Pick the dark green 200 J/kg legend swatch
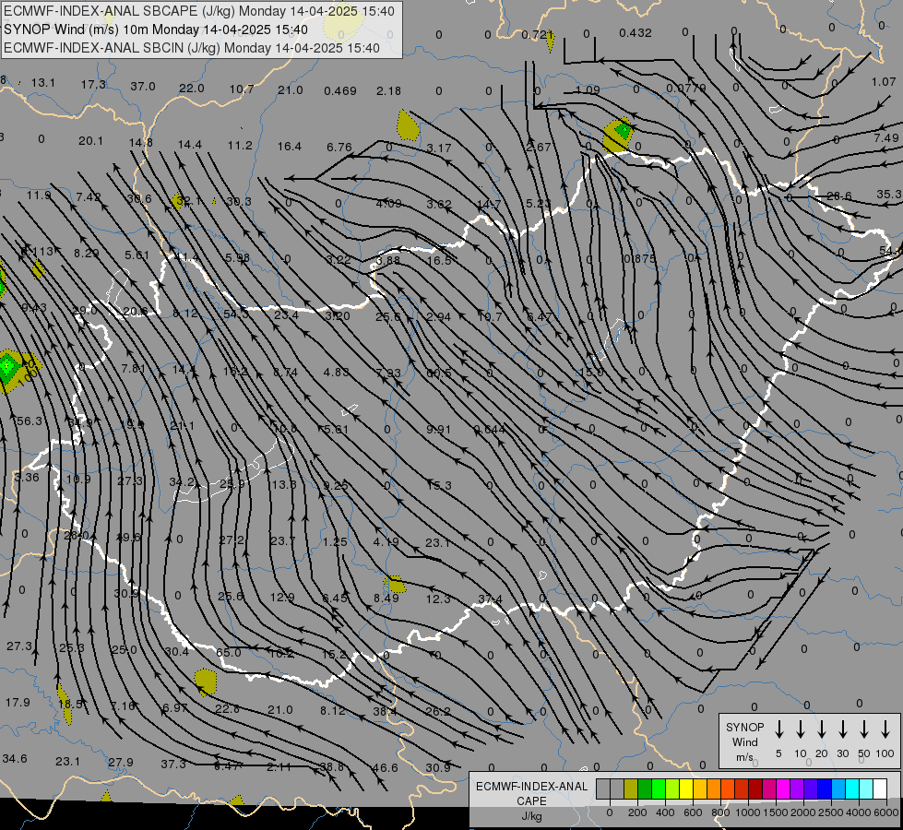 click(645, 788)
